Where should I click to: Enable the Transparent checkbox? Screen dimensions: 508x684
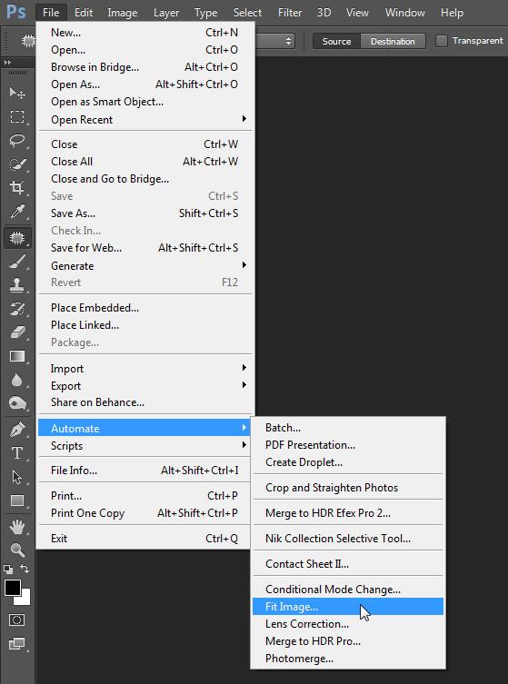click(442, 41)
